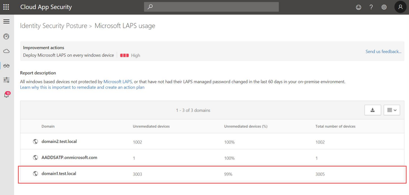Select the Investigate glasses icon in sidebar
This screenshot has height=195, width=409.
coord(6,66)
